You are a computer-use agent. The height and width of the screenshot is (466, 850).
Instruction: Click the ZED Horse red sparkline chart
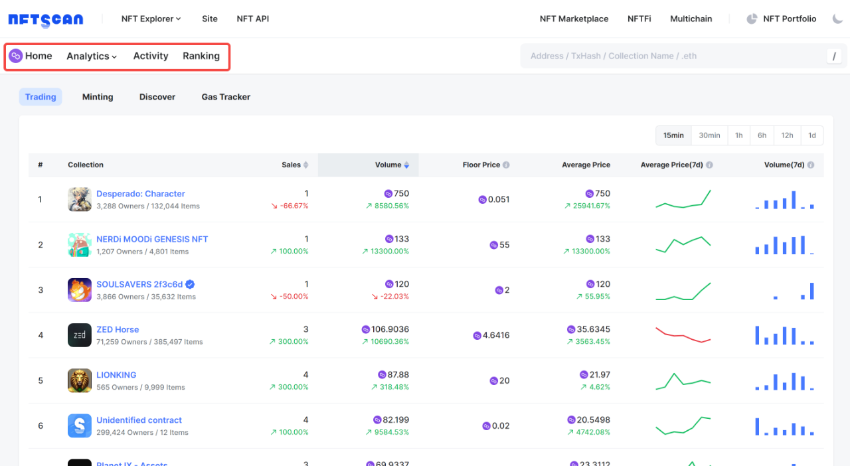pyautogui.click(x=683, y=335)
